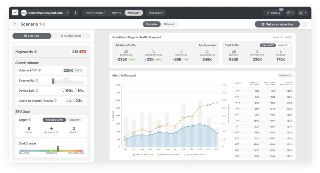
Task: Click the Jan '22 - Dec '22 date range
Action: pos(282,37)
